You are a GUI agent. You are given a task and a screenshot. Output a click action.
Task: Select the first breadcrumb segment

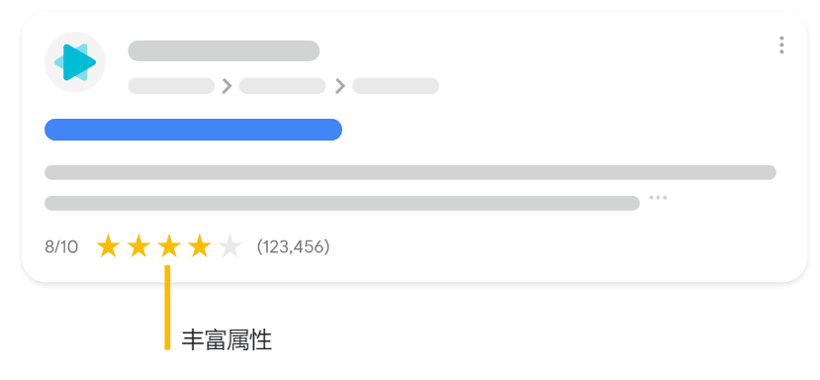click(x=171, y=86)
